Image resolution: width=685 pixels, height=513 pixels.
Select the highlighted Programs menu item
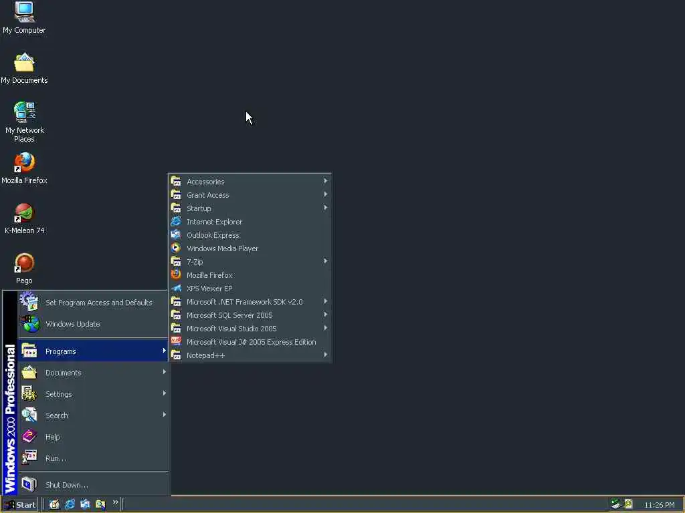point(92,351)
